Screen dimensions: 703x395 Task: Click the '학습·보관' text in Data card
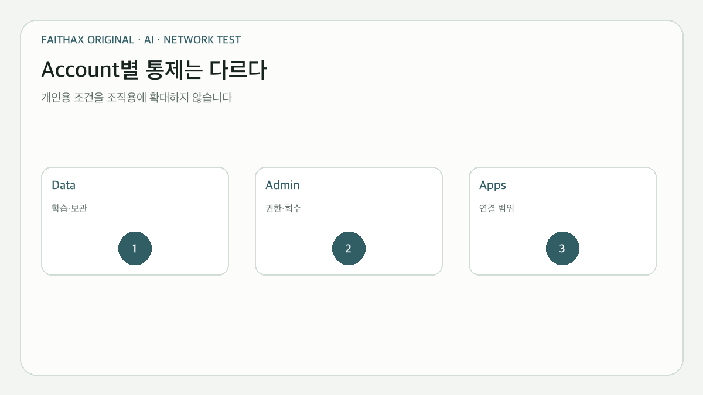click(69, 208)
